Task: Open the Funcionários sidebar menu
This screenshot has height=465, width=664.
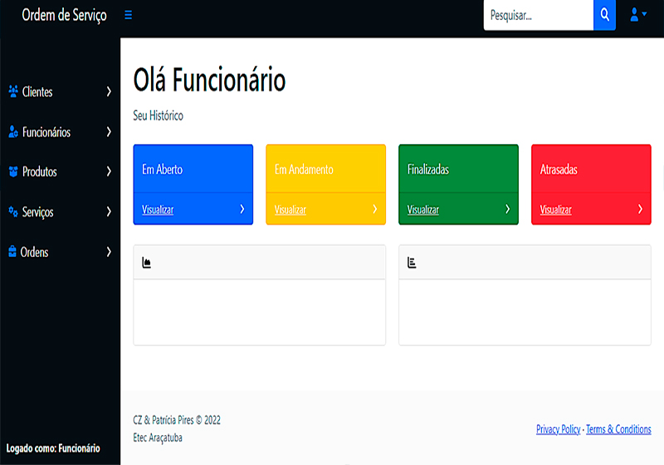Action: click(x=46, y=132)
